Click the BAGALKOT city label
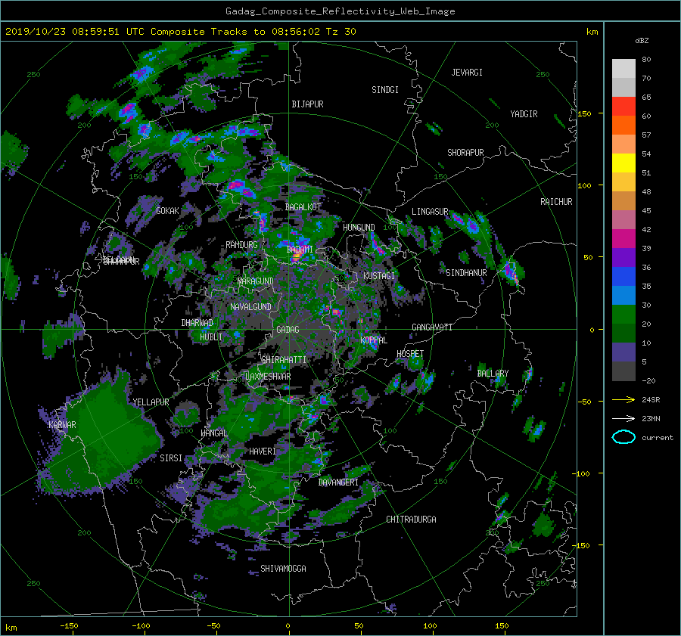Viewport: 681px width, 636px height. click(x=303, y=207)
